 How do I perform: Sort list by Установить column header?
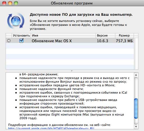[x=21, y=35]
